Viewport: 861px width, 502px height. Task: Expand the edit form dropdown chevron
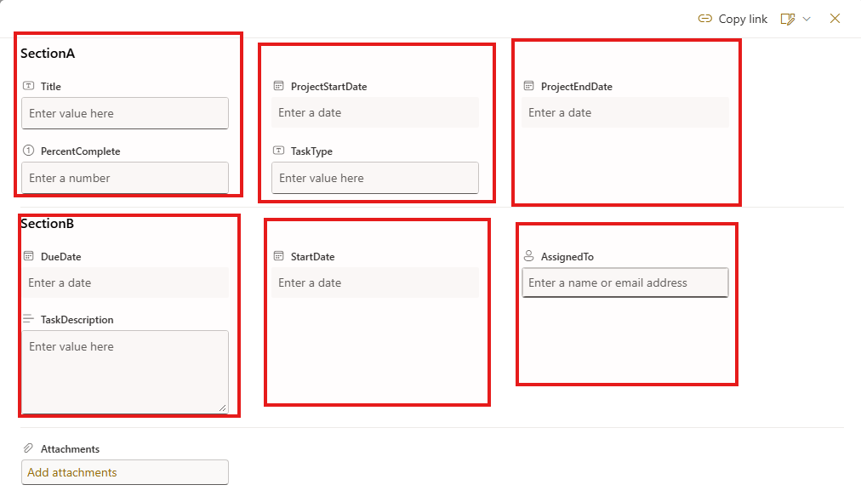[807, 20]
